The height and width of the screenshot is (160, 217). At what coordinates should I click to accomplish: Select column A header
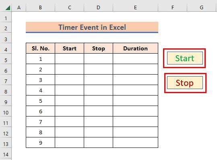(19, 8)
